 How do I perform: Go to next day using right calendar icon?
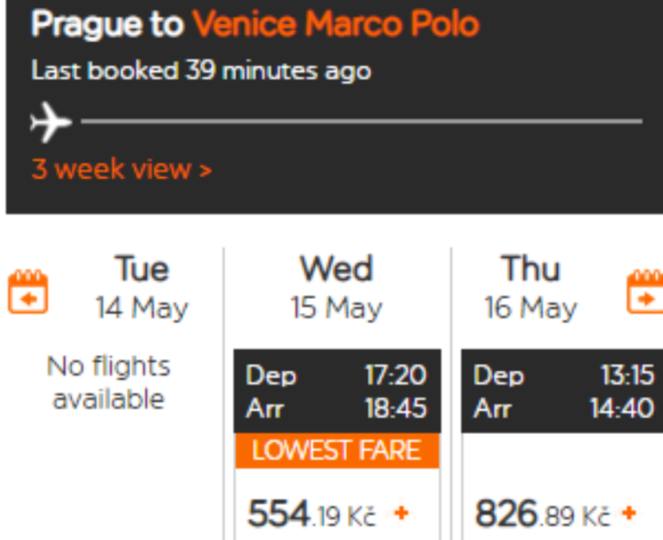pos(645,292)
